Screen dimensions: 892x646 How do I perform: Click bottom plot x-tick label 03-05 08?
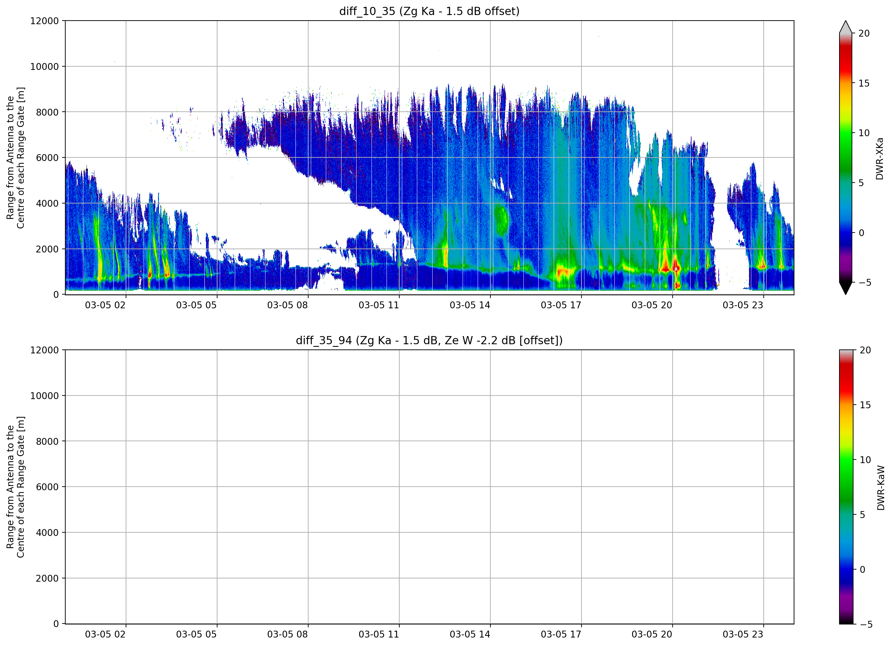[288, 634]
